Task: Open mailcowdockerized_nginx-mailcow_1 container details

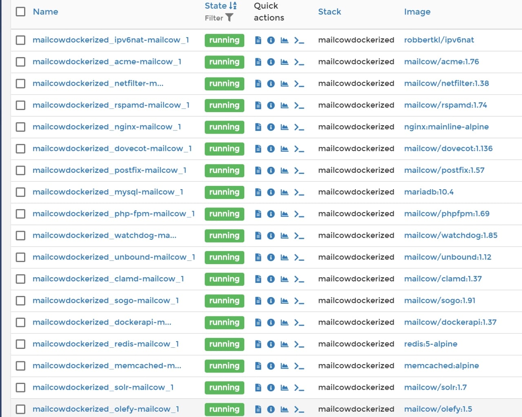Action: [107, 127]
